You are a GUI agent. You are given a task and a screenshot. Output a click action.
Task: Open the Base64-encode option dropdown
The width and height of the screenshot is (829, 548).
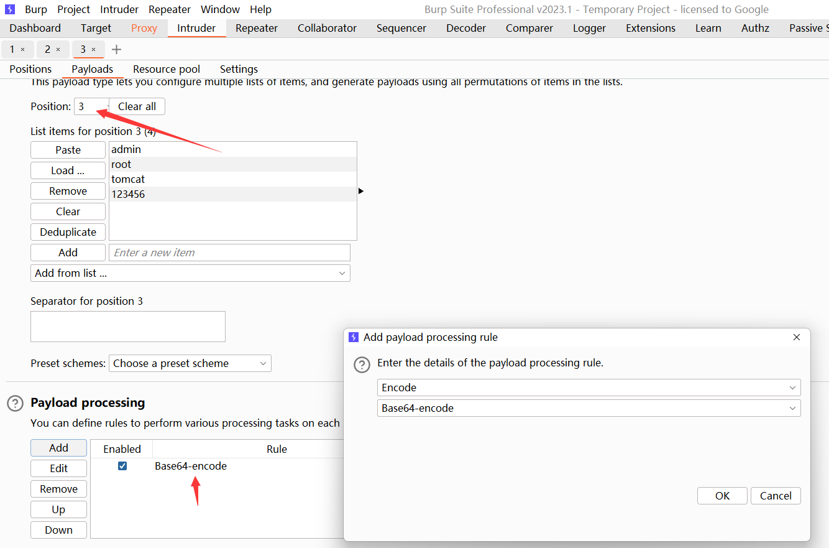[x=589, y=408]
